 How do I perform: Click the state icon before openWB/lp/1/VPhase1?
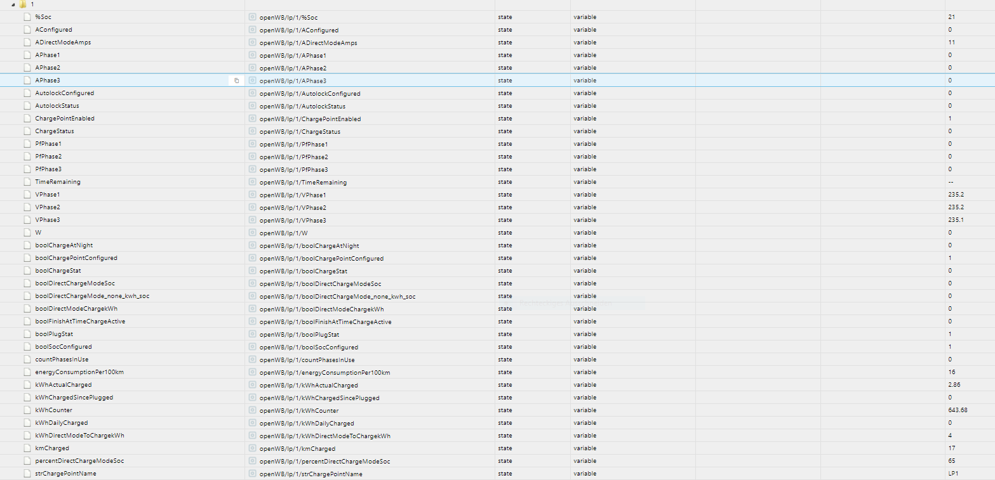(252, 195)
